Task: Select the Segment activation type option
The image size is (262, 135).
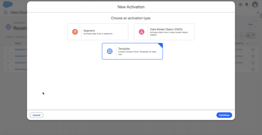Action: pyautogui.click(x=97, y=32)
